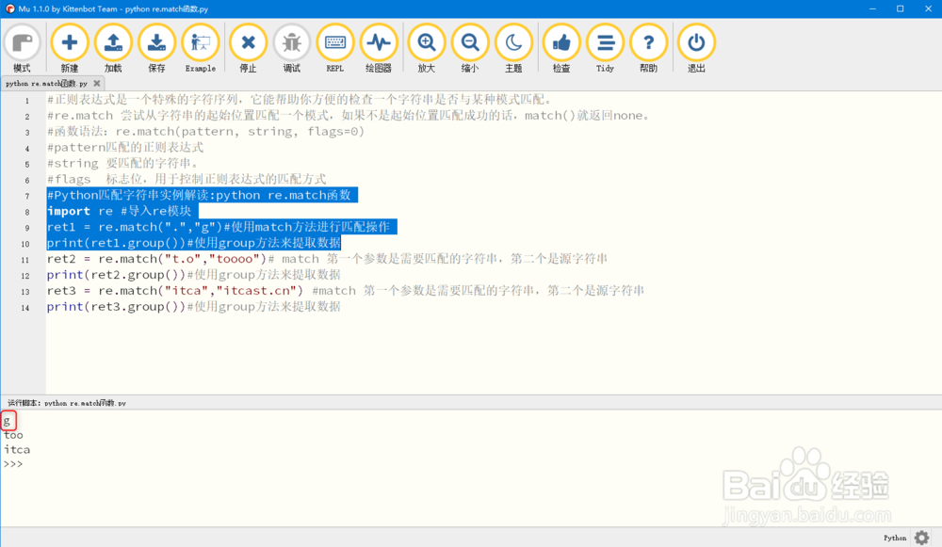Select the python re.match函数.py tab
This screenshot has height=547, width=942.
(x=46, y=84)
